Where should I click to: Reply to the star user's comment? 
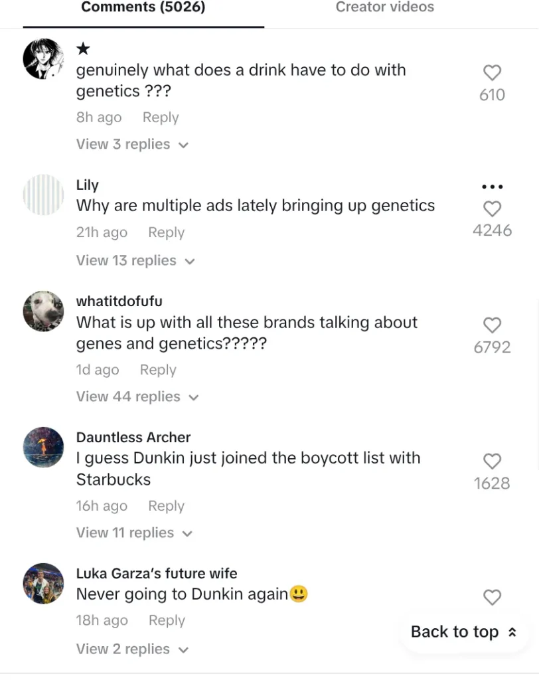(x=161, y=118)
